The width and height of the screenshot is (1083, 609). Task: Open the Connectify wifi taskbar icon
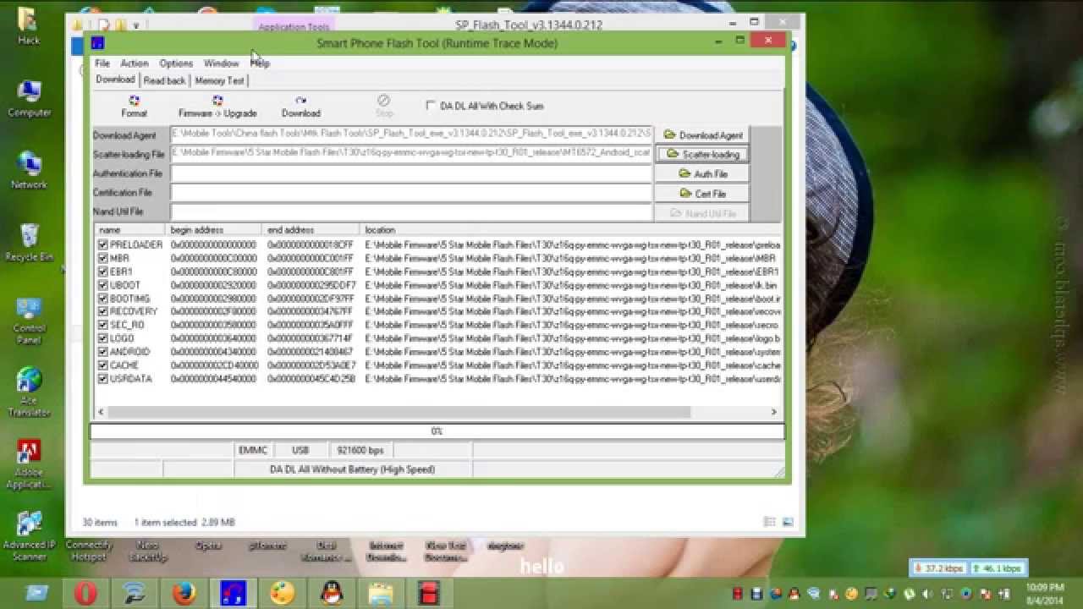(x=135, y=593)
